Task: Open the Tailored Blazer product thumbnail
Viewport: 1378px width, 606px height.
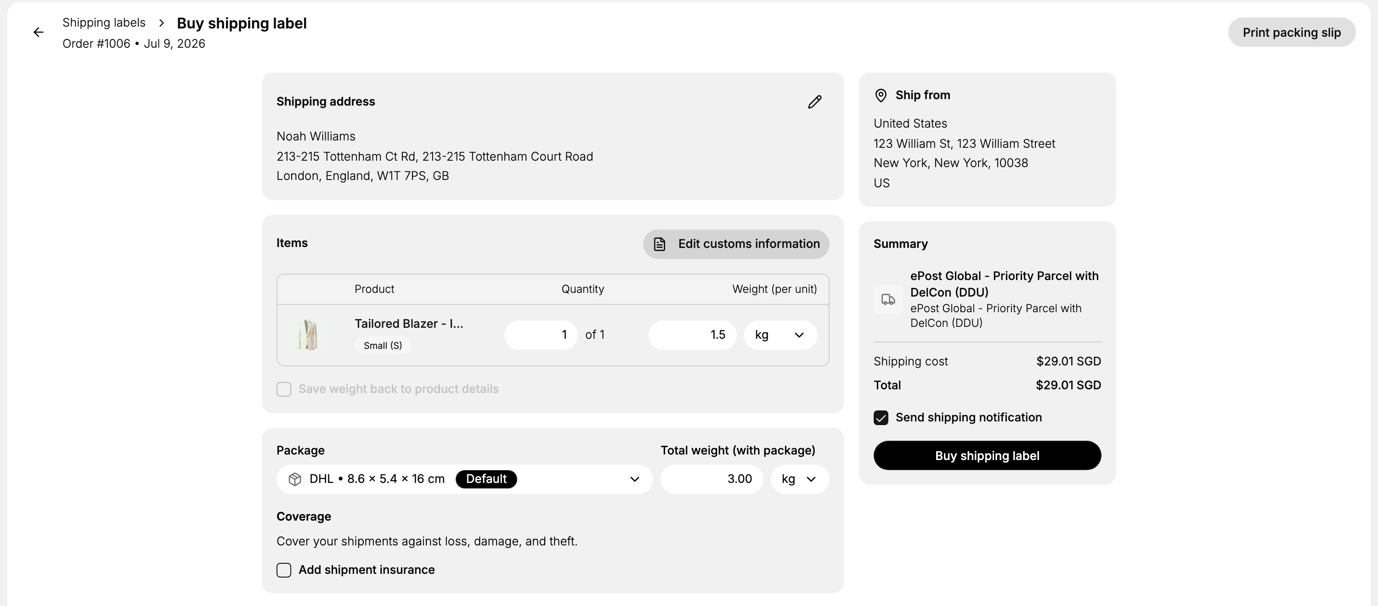Action: tap(308, 335)
